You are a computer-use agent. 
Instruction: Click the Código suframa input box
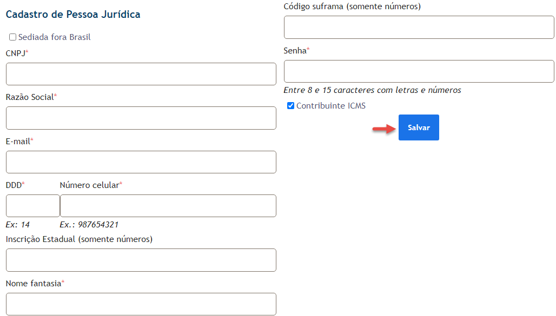419,27
